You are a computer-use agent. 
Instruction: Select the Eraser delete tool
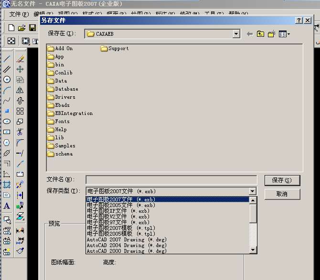[20, 59]
